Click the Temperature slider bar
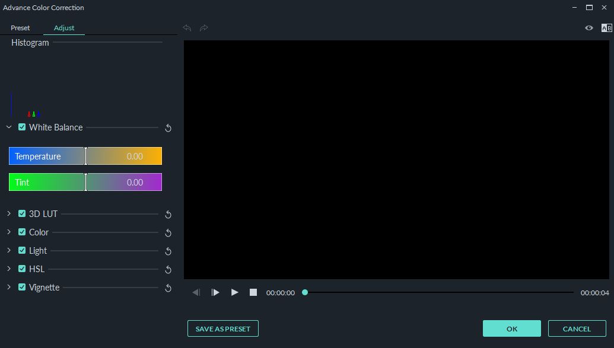 coord(85,156)
